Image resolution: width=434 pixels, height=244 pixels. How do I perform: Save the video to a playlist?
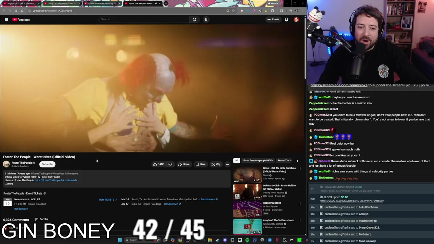(200, 164)
